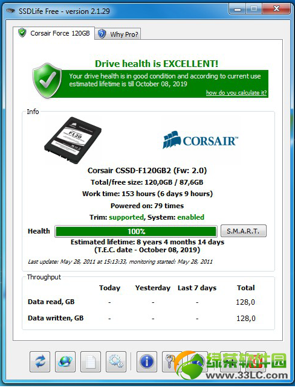Switch to the Corsair Force 120GB tab
This screenshot has height=388, width=295.
click(54, 33)
